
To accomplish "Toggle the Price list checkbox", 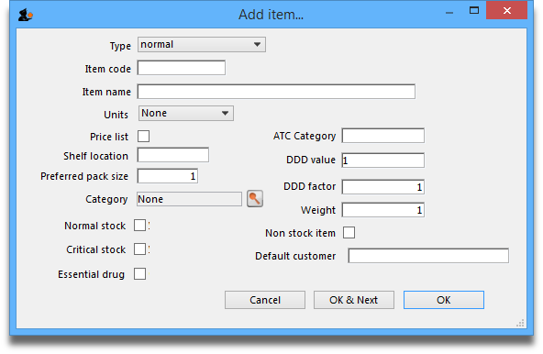I will point(144,137).
